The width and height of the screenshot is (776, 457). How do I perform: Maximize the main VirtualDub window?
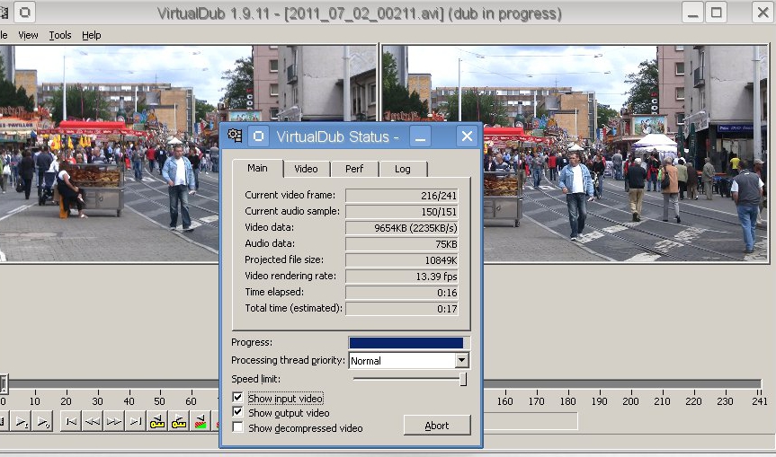coord(716,13)
